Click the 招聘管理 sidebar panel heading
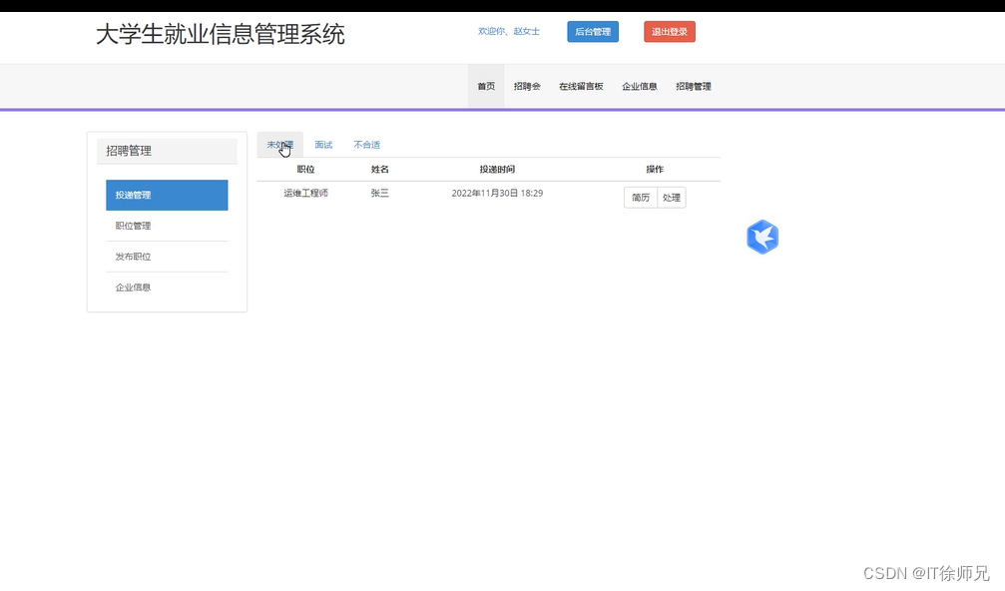This screenshot has height=591, width=1005. 167,152
